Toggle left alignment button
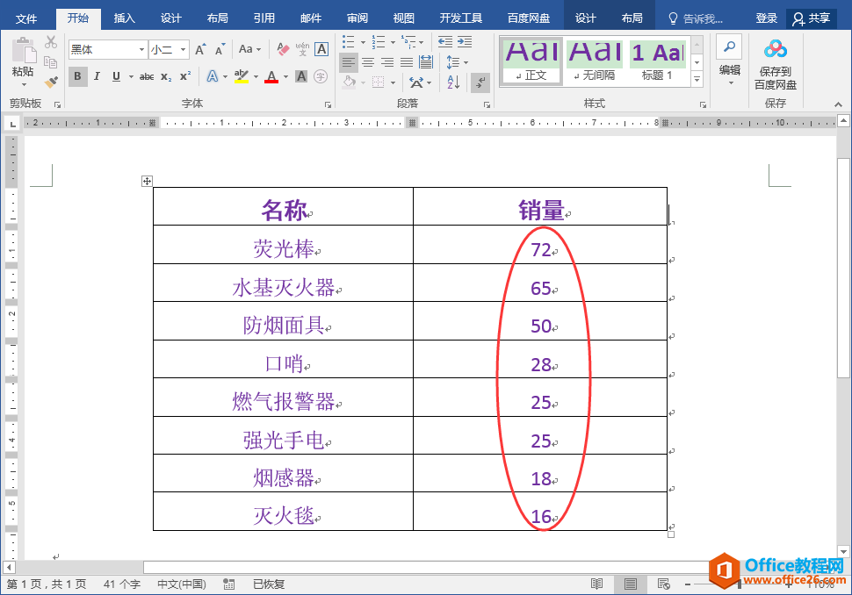 [x=349, y=62]
